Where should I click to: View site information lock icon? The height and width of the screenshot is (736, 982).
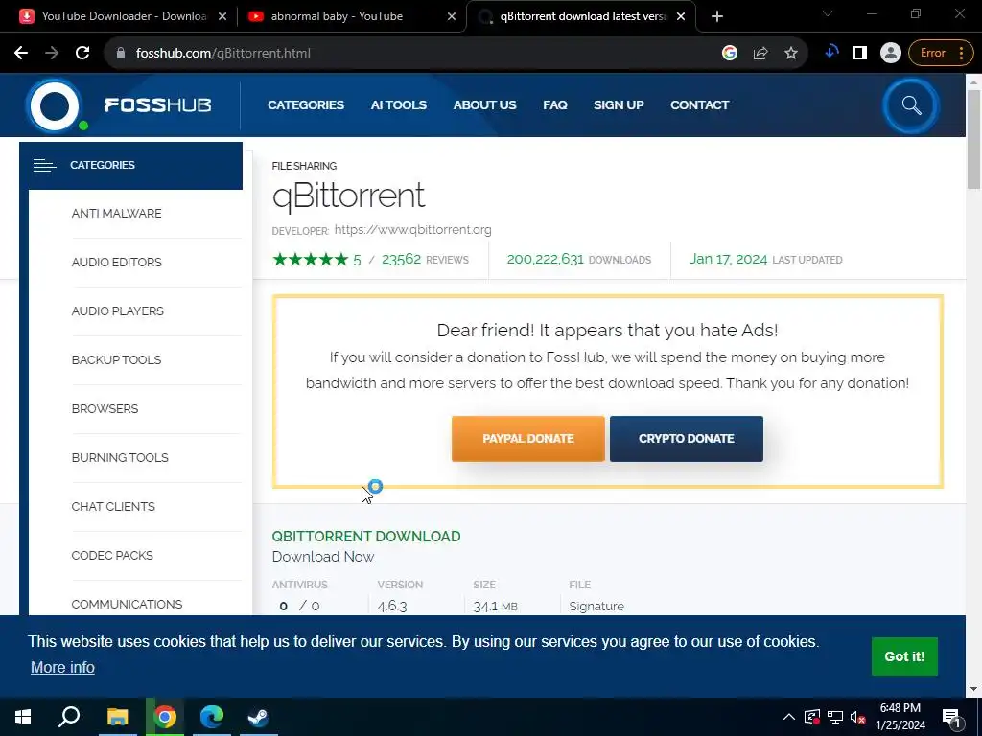pyautogui.click(x=121, y=54)
